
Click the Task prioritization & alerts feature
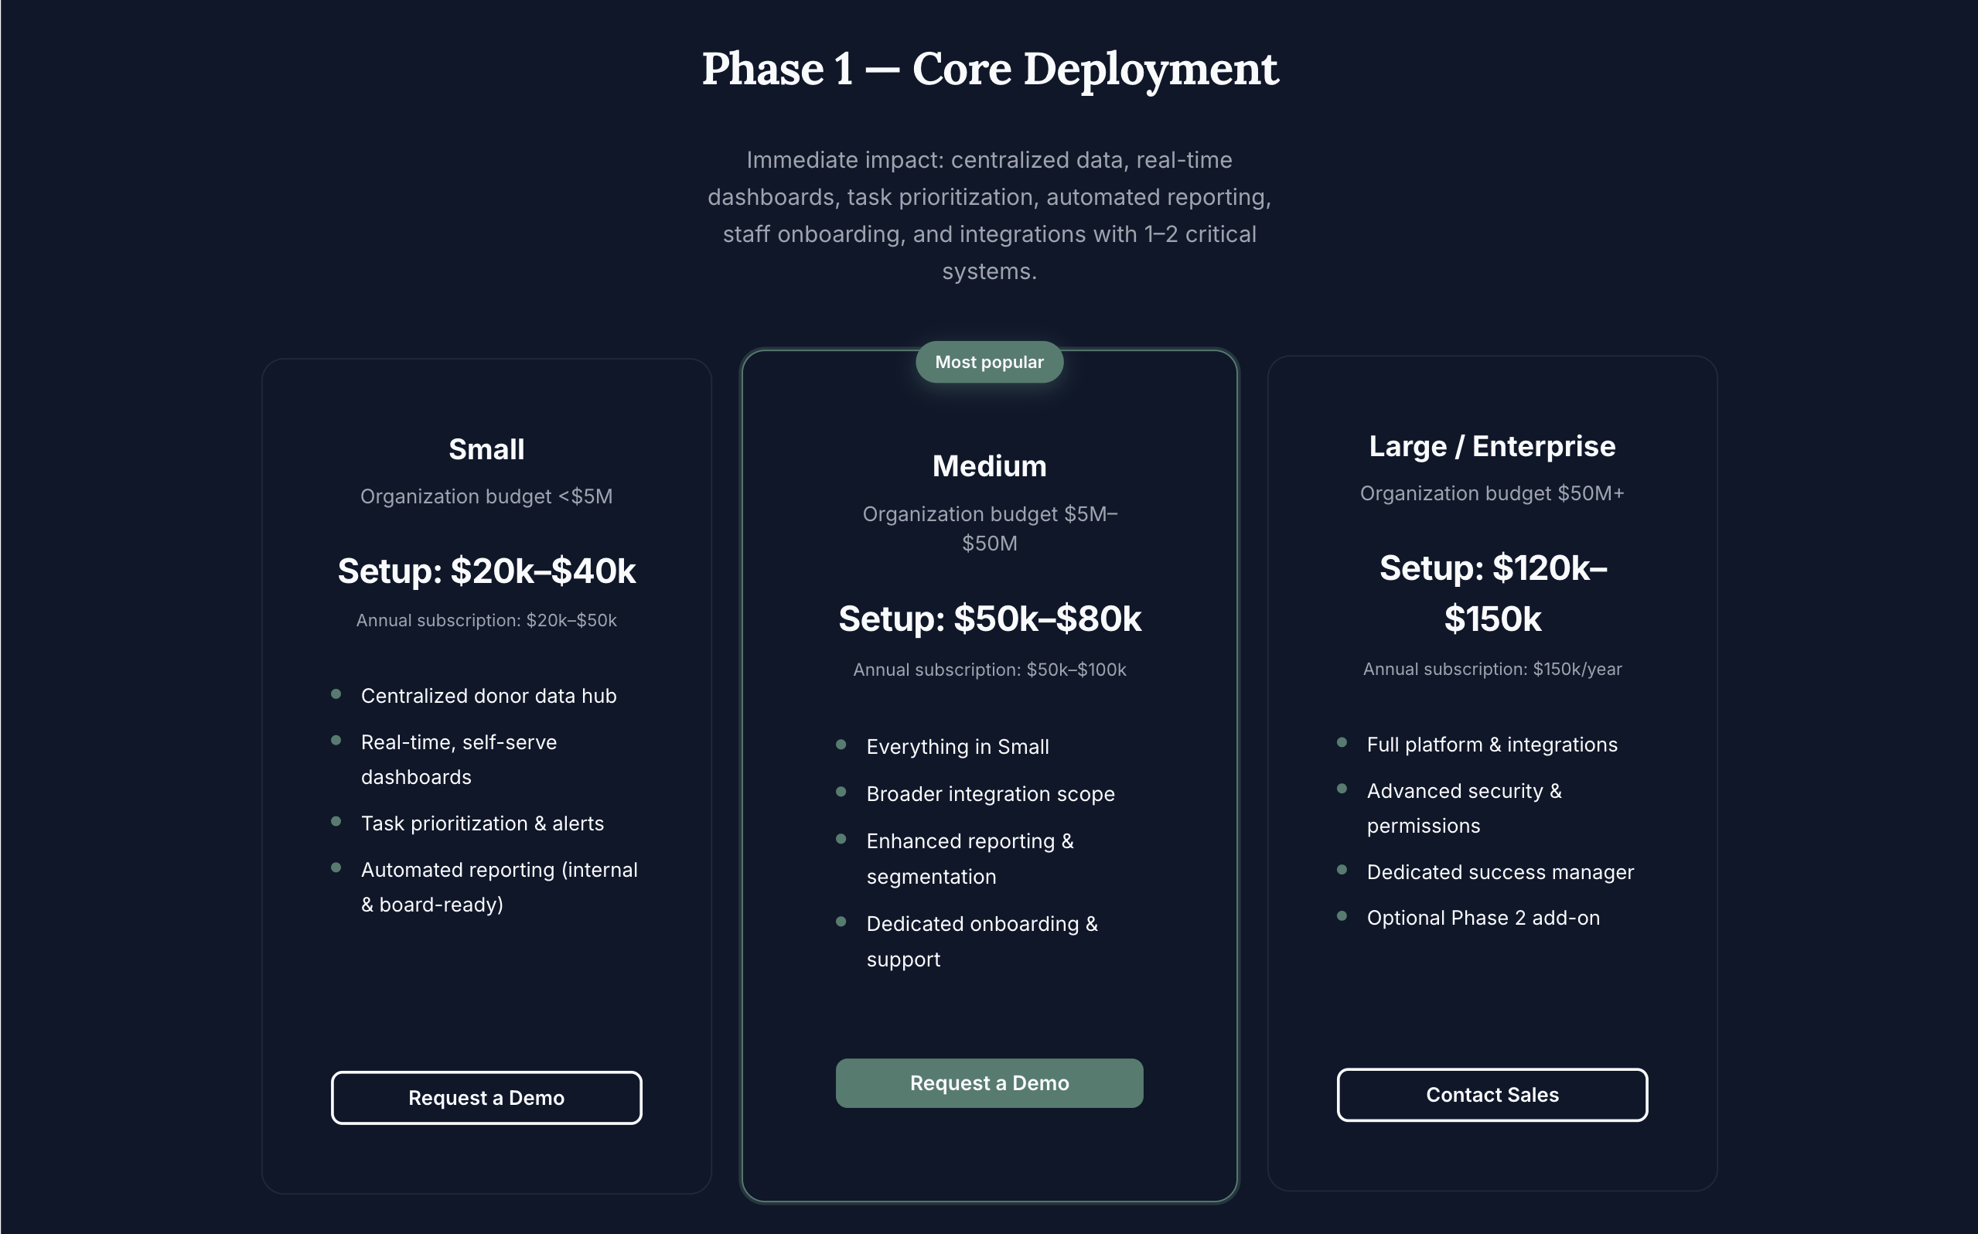(483, 823)
